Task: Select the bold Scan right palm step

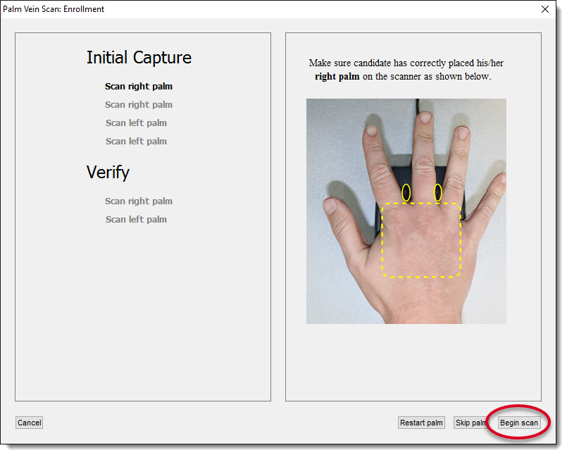Action: 138,86
